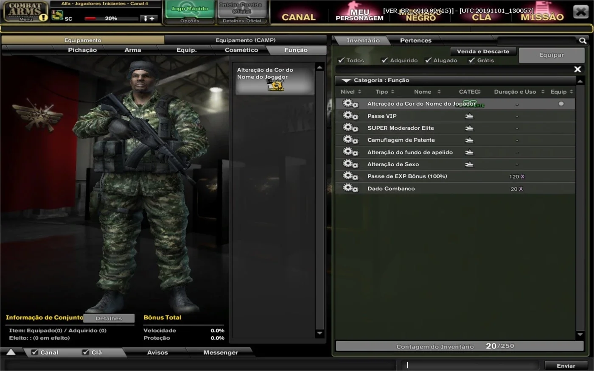The height and width of the screenshot is (371, 594).
Task: Open MEU PERSONAGEM section
Action: click(x=359, y=15)
